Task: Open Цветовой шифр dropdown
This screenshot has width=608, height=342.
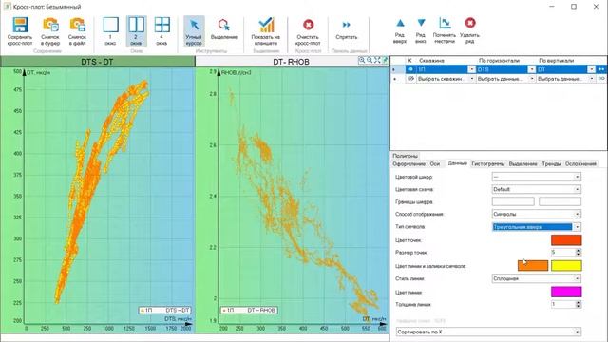Action: 536,177
